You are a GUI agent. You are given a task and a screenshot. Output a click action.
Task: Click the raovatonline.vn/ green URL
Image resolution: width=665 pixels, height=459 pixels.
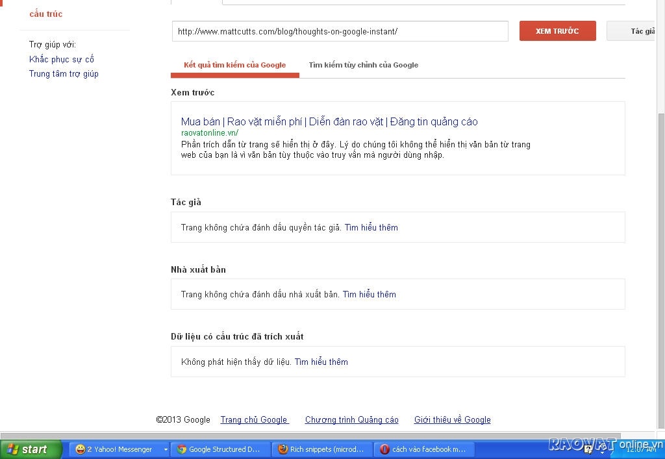[x=210, y=132]
